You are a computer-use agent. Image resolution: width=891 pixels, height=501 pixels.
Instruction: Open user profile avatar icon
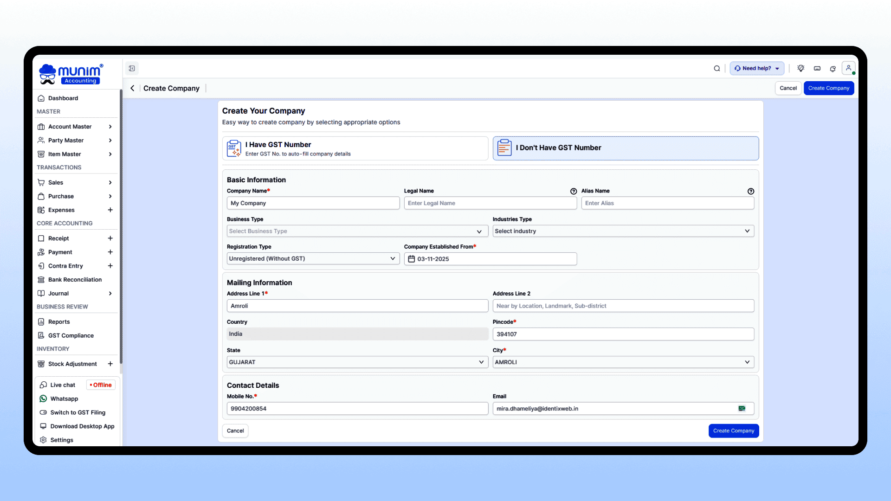point(848,68)
